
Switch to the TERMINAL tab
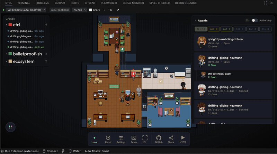tap(24, 3)
